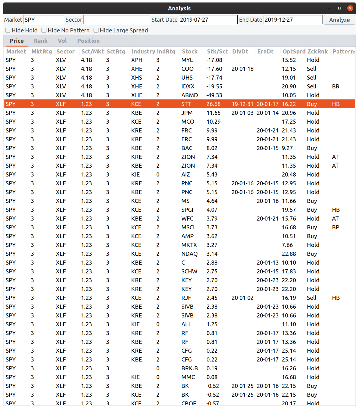Image resolution: width=359 pixels, height=409 pixels.
Task: Click the SPGI stock cell
Action: 187,210
